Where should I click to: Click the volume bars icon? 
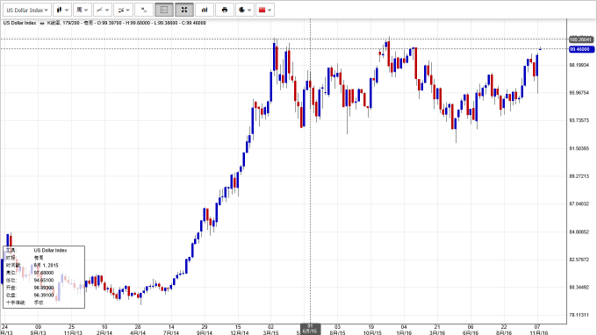[205, 10]
